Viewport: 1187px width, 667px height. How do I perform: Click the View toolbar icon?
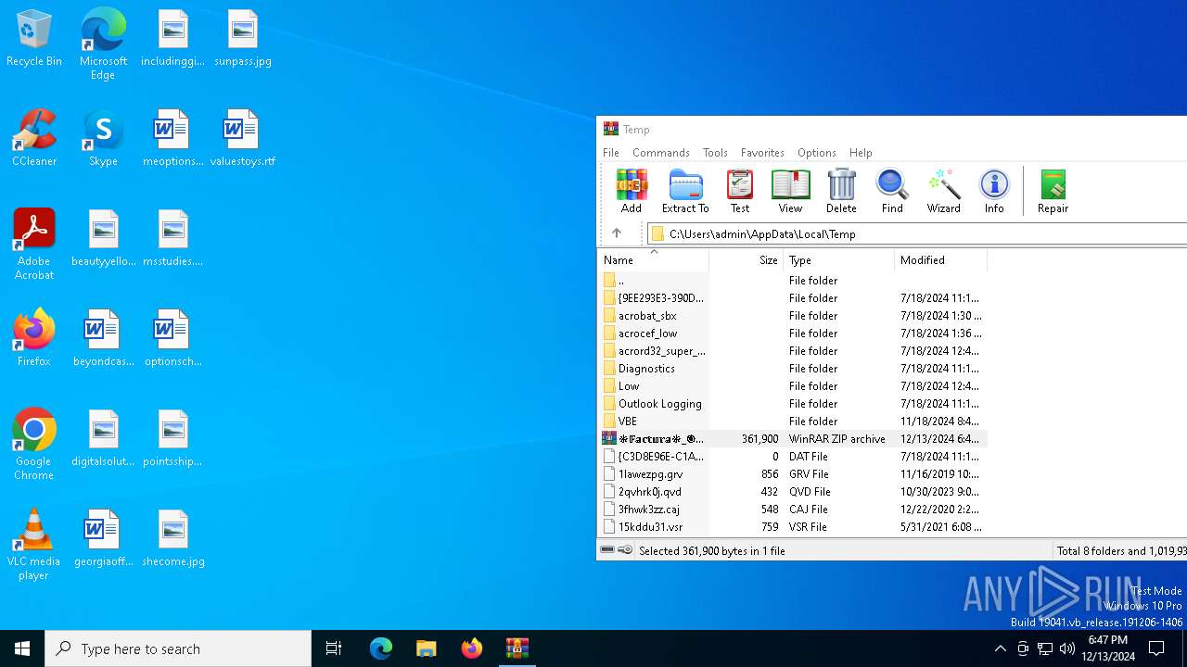tap(790, 191)
